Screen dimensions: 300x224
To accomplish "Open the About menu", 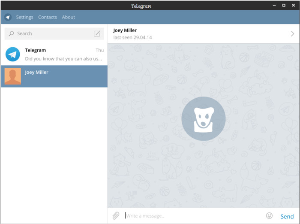I will pyautogui.click(x=68, y=17).
